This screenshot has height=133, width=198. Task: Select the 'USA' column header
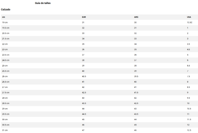[189, 17]
